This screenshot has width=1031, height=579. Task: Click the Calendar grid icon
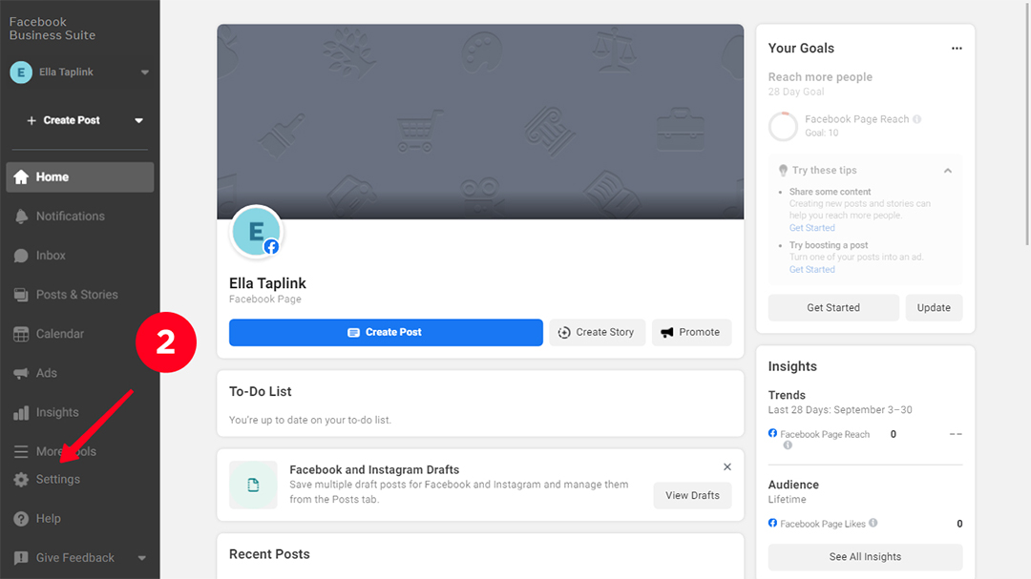pos(21,334)
